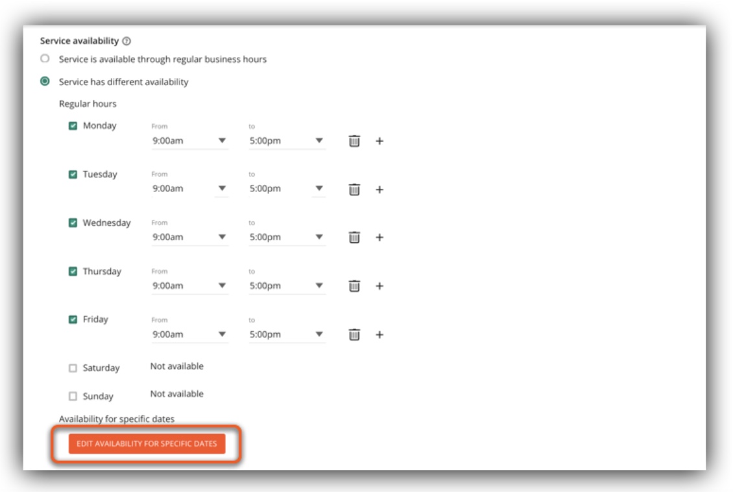Add another time slot for Tuesday
Screen dimensions: 733x492
[x=379, y=190]
